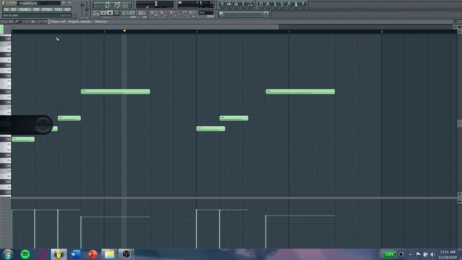Image resolution: width=462 pixels, height=260 pixels.
Task: Open the EDIT menu
Action: tap(13, 9)
